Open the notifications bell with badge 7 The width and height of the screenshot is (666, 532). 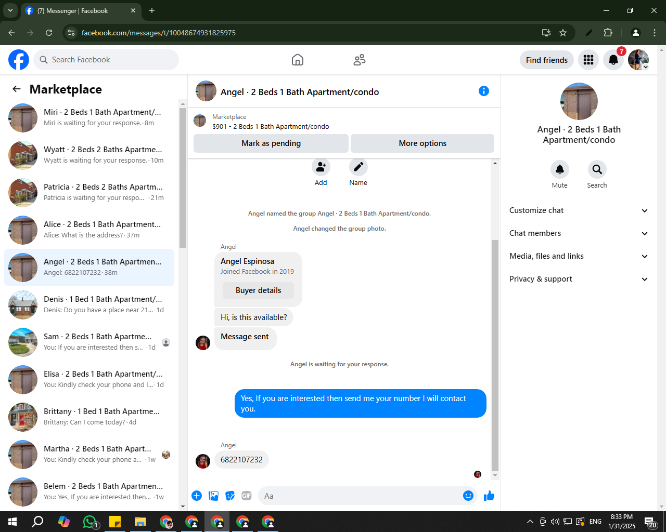pos(613,60)
